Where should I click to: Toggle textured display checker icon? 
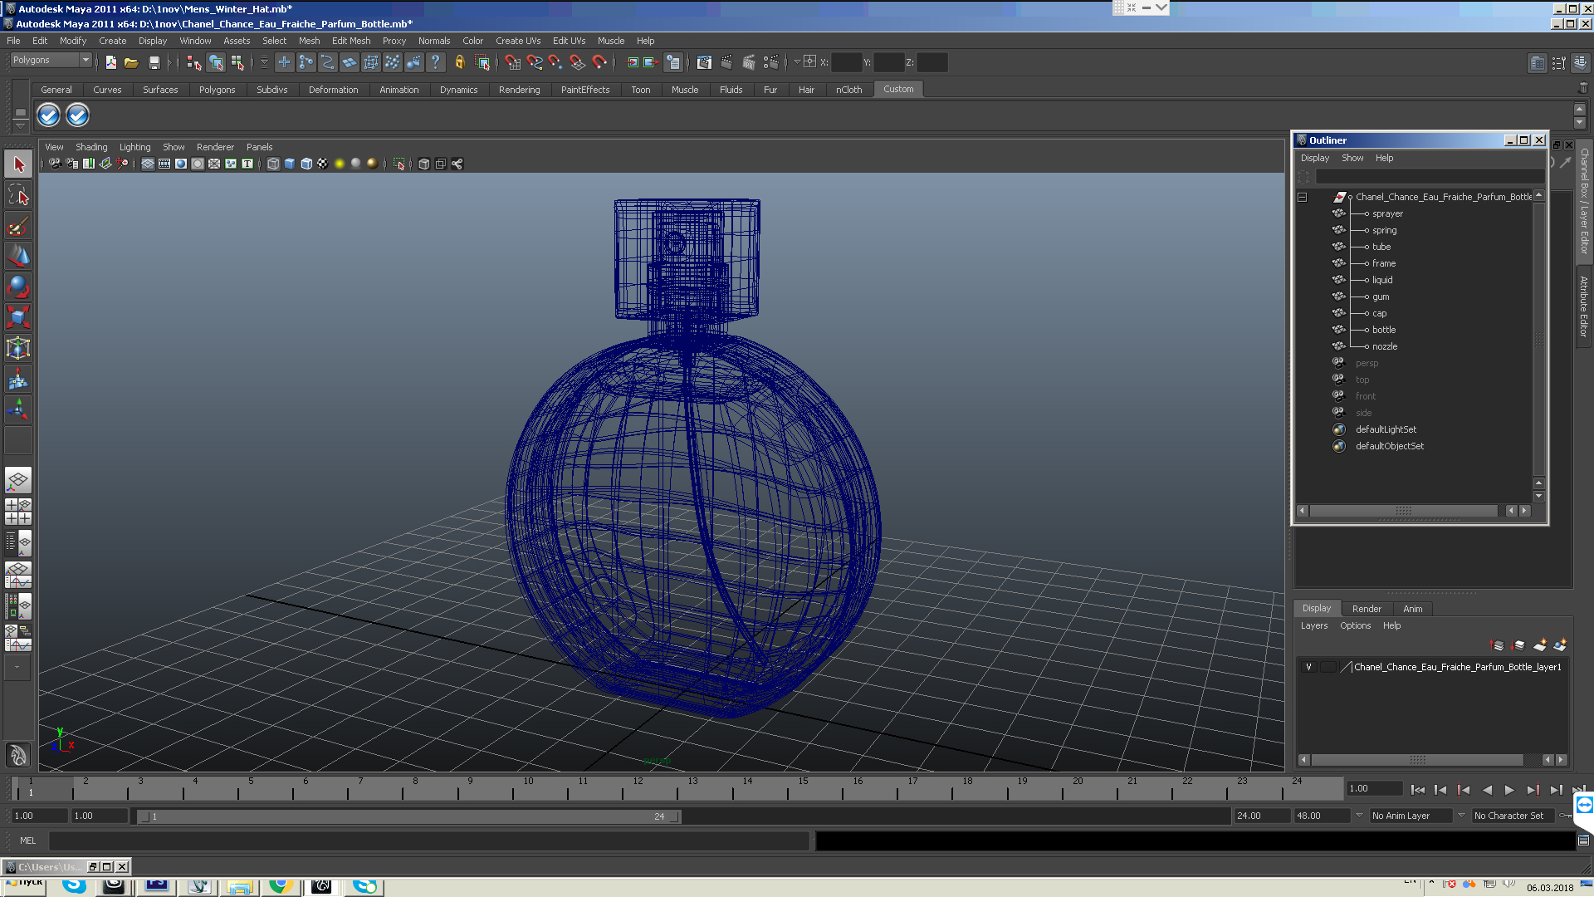coord(323,164)
